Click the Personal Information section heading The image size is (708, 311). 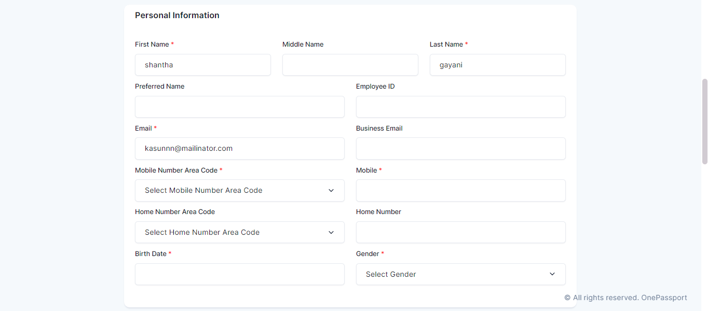[x=177, y=15]
